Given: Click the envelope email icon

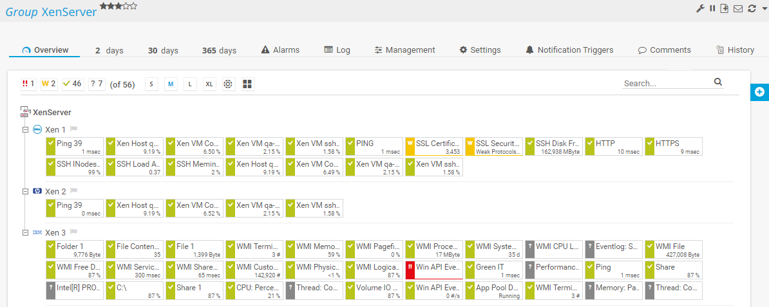Looking at the screenshot, I should pyautogui.click(x=738, y=8).
